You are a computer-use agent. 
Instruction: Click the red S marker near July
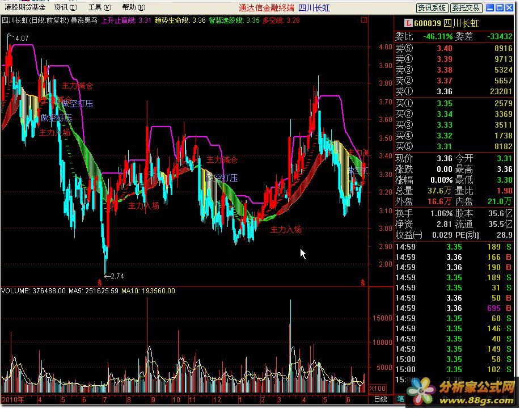pyautogui.click(x=99, y=282)
